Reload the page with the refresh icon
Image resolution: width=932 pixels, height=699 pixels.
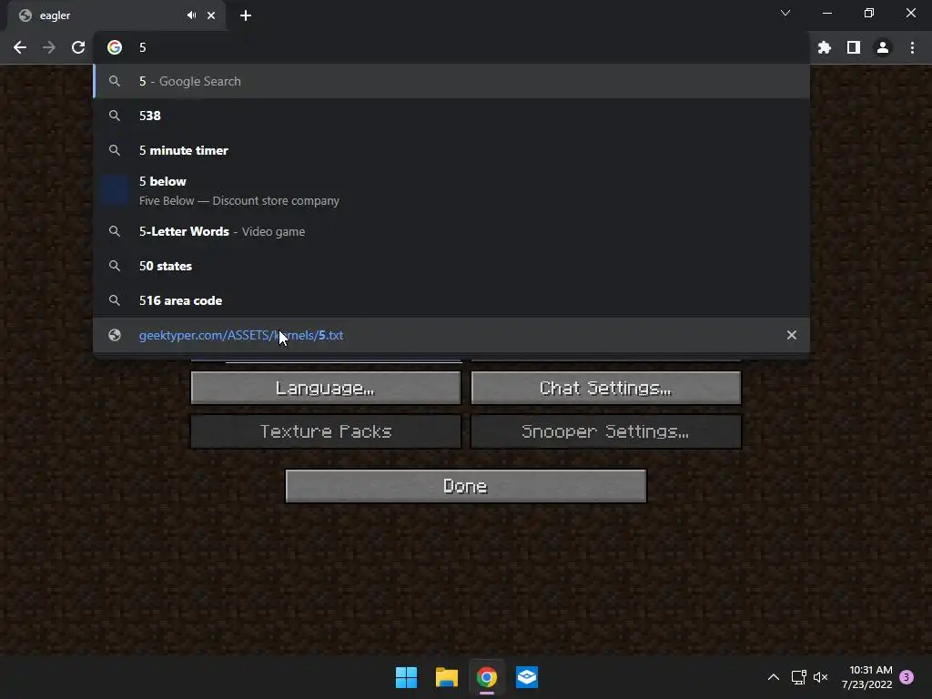coord(78,47)
